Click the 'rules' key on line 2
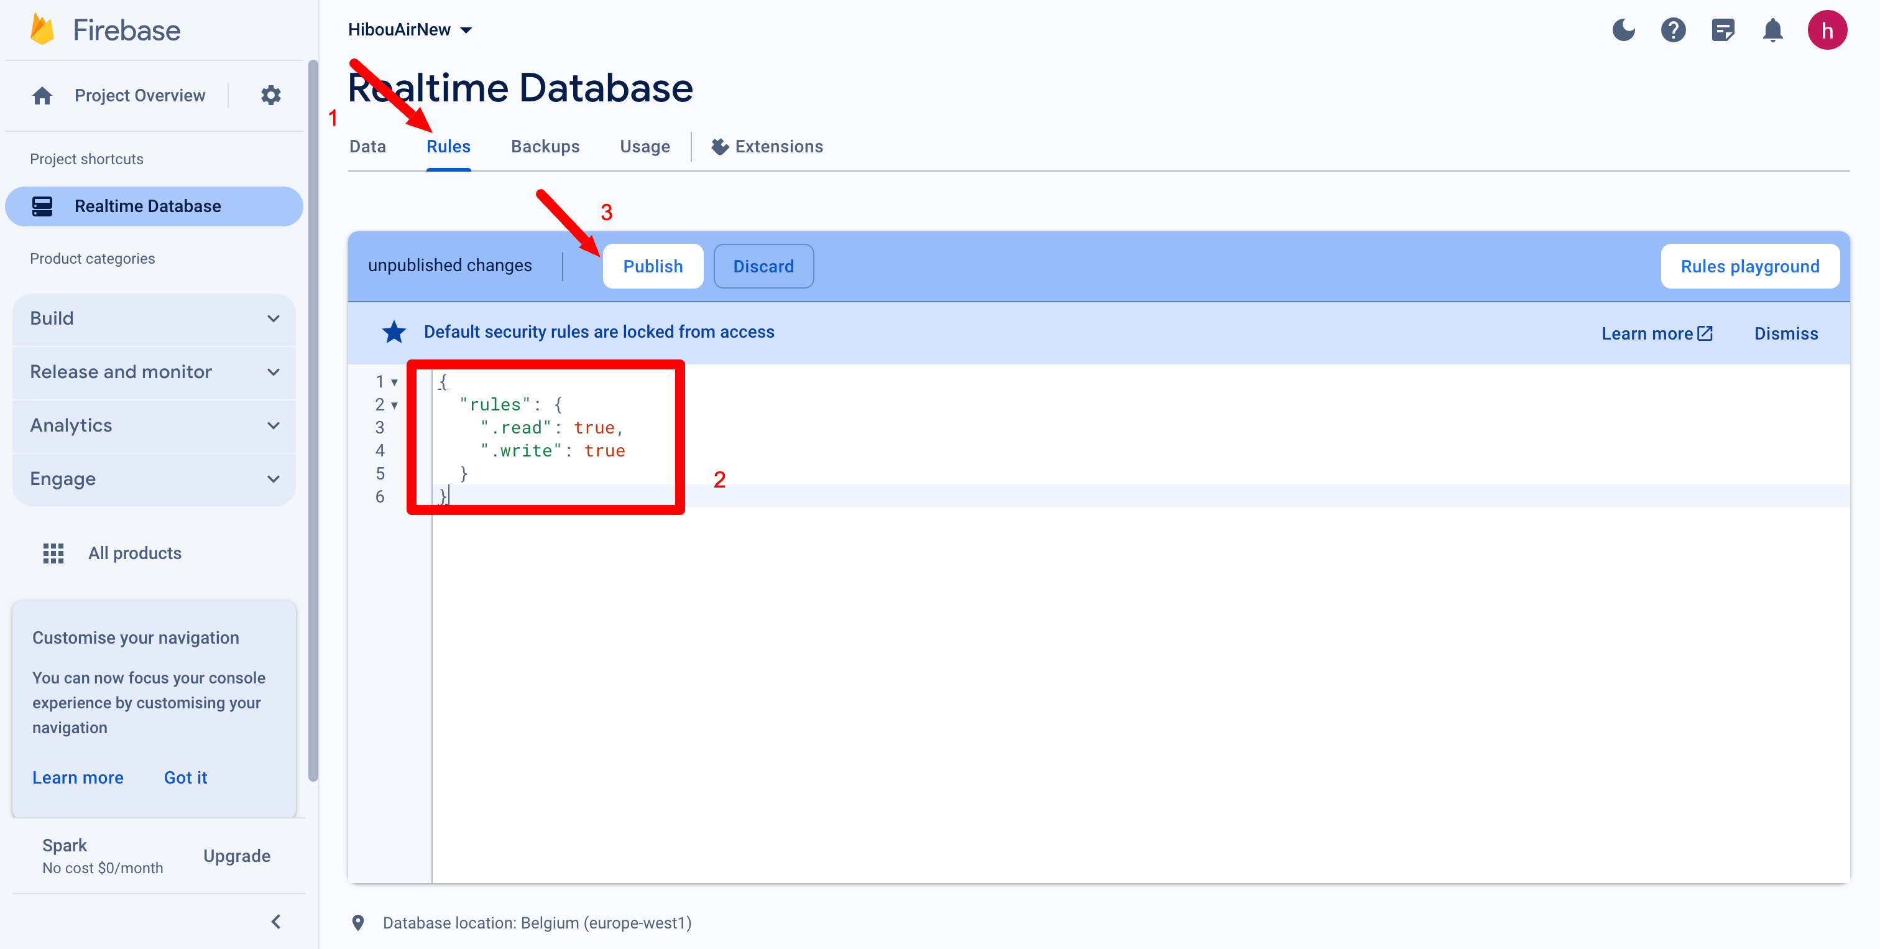The height and width of the screenshot is (949, 1880). [x=495, y=405]
